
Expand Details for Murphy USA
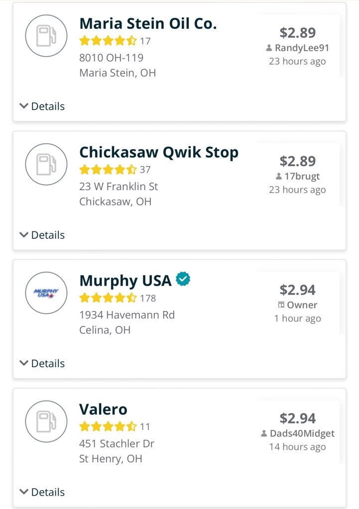[x=42, y=363]
